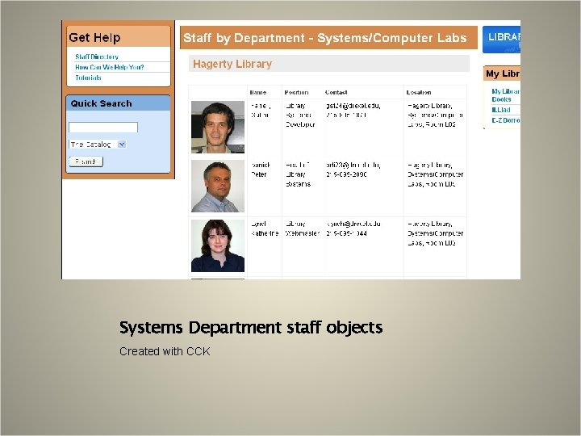Viewport: 581px width, 436px height.
Task: Open the E-Z Borrow link
Action: [506, 120]
